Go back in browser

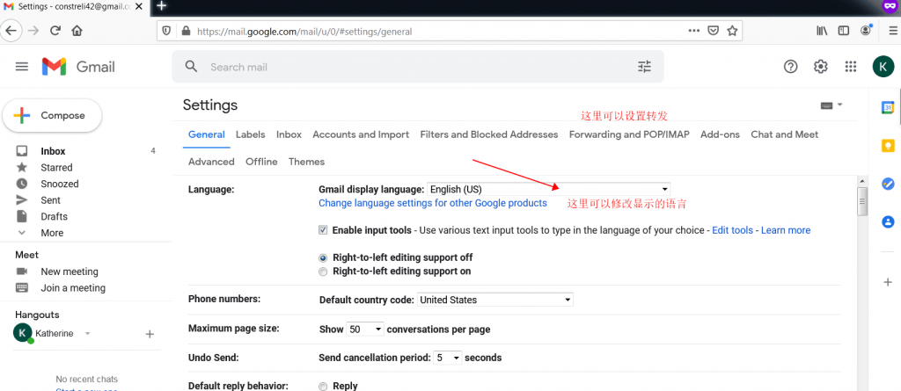tap(11, 31)
